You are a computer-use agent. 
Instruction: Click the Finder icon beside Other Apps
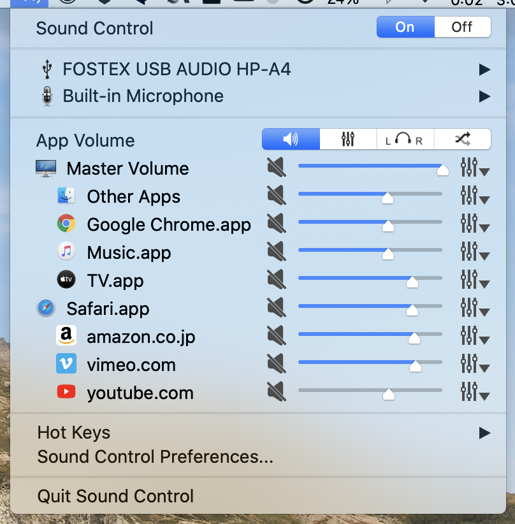pos(66,196)
